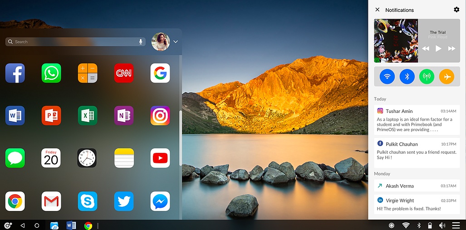The width and height of the screenshot is (466, 230).
Task: Open the green Messages app
Action: click(x=15, y=158)
